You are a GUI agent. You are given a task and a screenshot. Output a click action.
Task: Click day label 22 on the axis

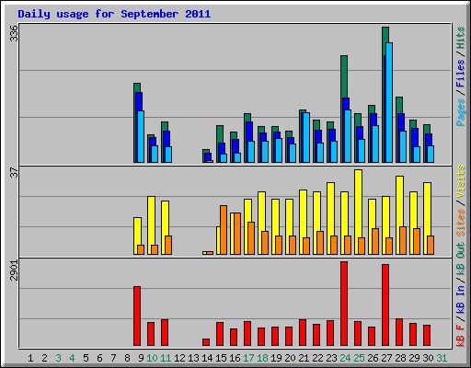coord(317,358)
